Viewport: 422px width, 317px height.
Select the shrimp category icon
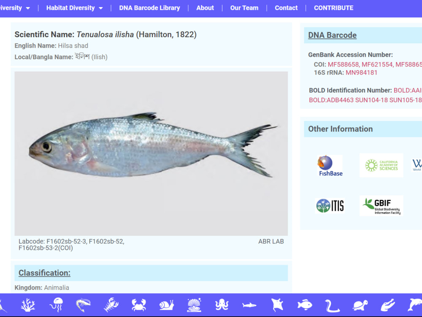pyautogui.click(x=84, y=305)
